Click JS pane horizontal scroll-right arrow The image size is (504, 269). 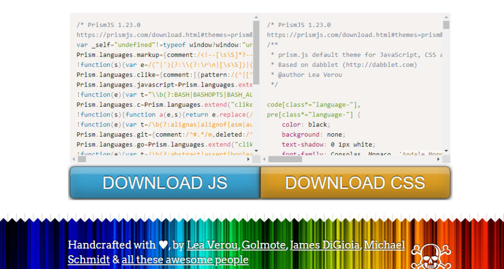(249, 159)
